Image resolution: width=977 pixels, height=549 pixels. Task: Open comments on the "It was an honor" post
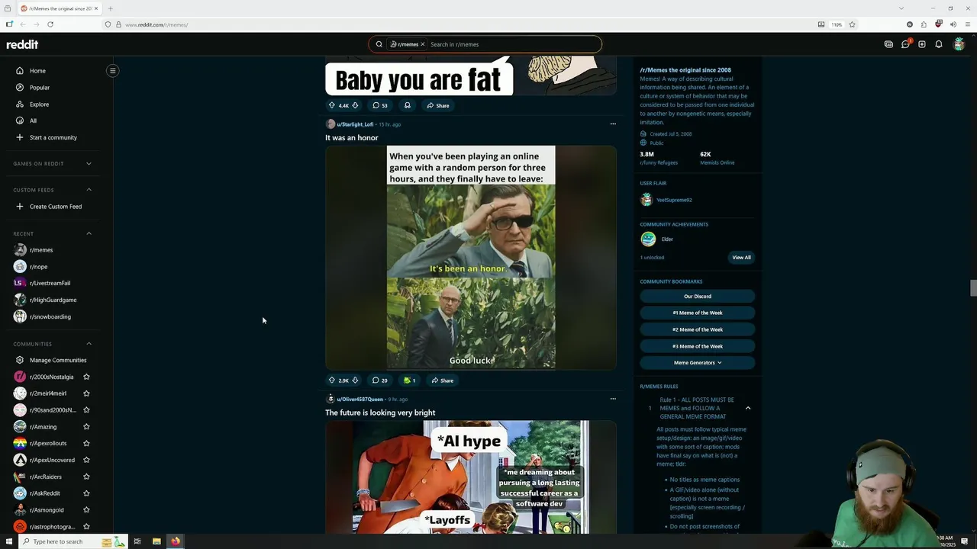click(380, 380)
